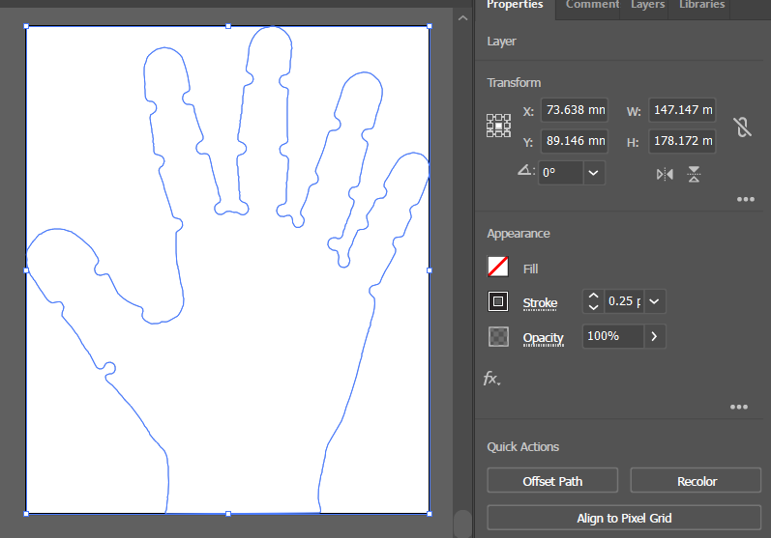Click the Recolor button
The width and height of the screenshot is (771, 538).
pos(697,481)
